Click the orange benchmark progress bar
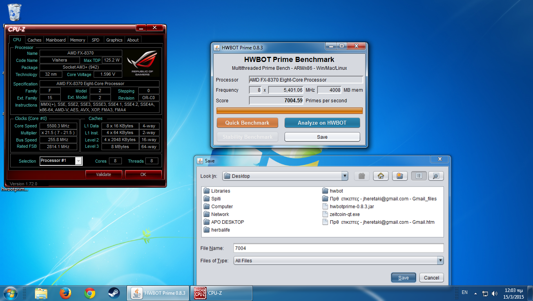Screen dimensions: 533x301 tap(290, 111)
